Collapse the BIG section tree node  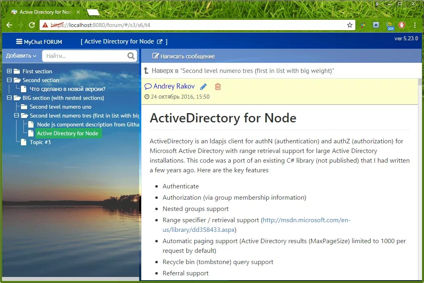point(9,98)
